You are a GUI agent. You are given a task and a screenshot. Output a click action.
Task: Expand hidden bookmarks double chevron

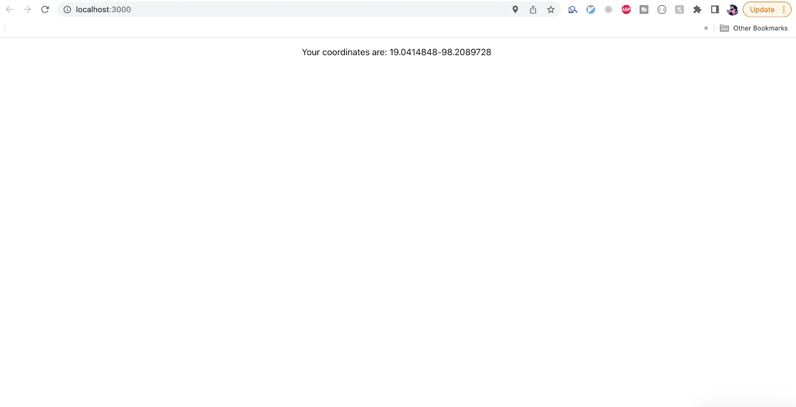pyautogui.click(x=706, y=28)
